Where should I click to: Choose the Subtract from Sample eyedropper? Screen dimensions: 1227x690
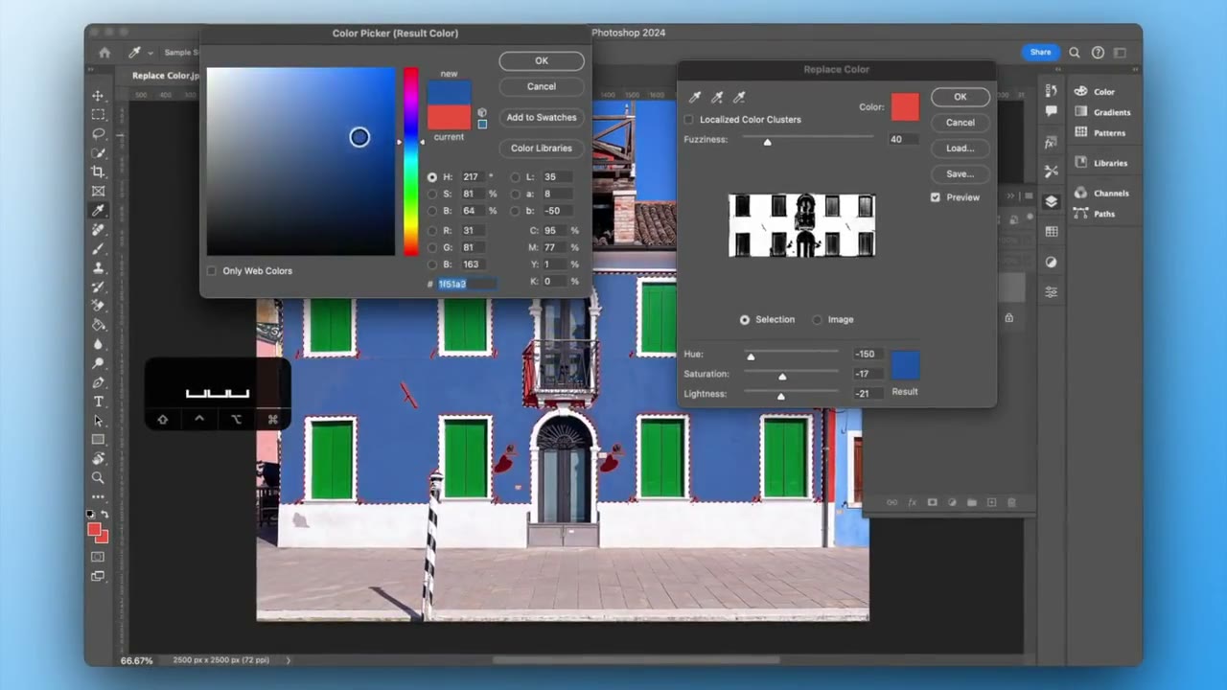coord(739,97)
